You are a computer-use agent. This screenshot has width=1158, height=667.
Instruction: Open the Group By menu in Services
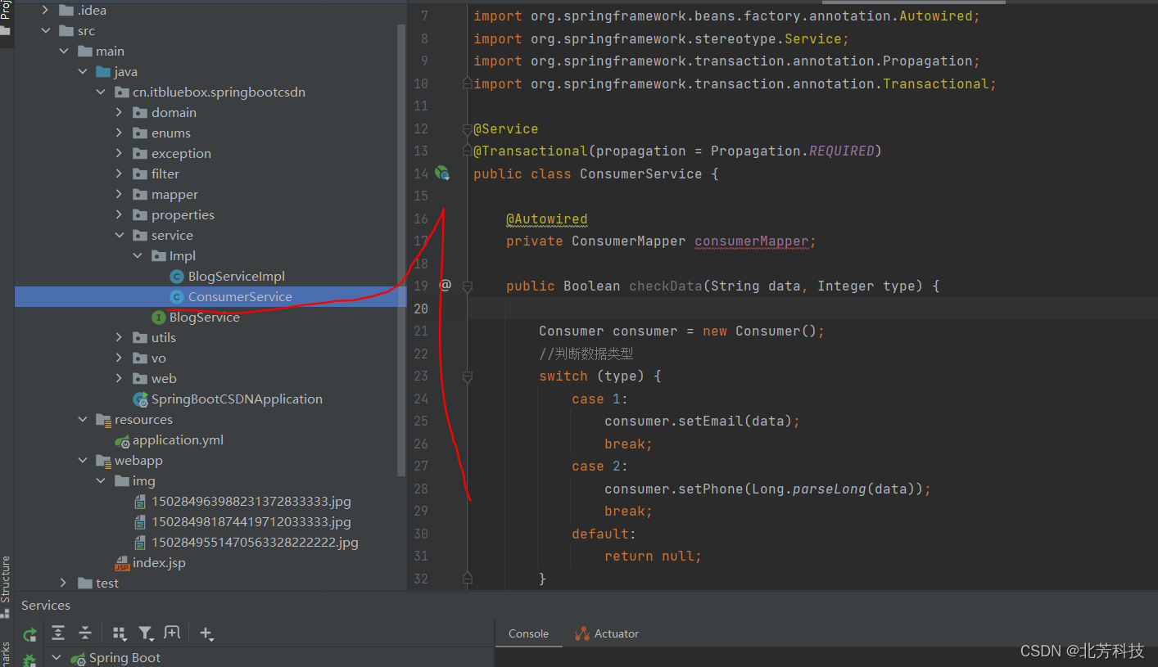click(120, 633)
